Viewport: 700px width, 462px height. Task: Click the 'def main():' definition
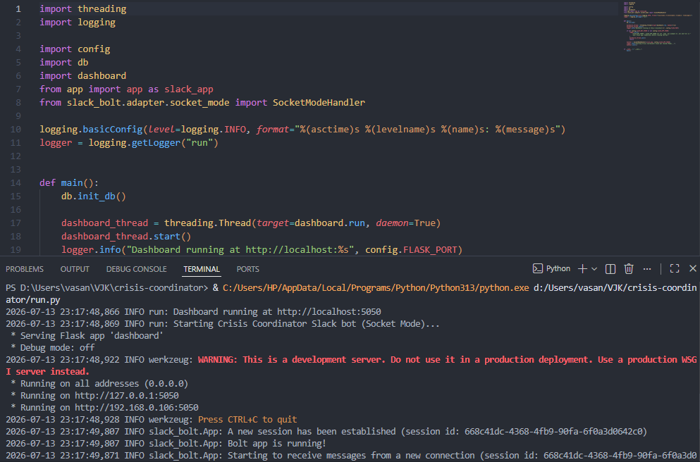click(69, 183)
